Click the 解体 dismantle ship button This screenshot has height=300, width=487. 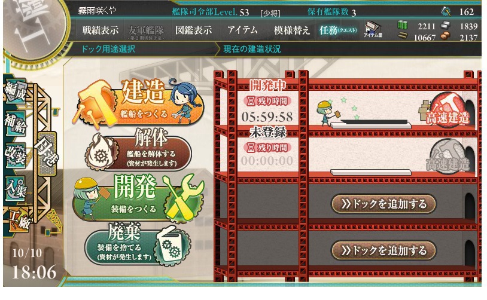click(138, 152)
